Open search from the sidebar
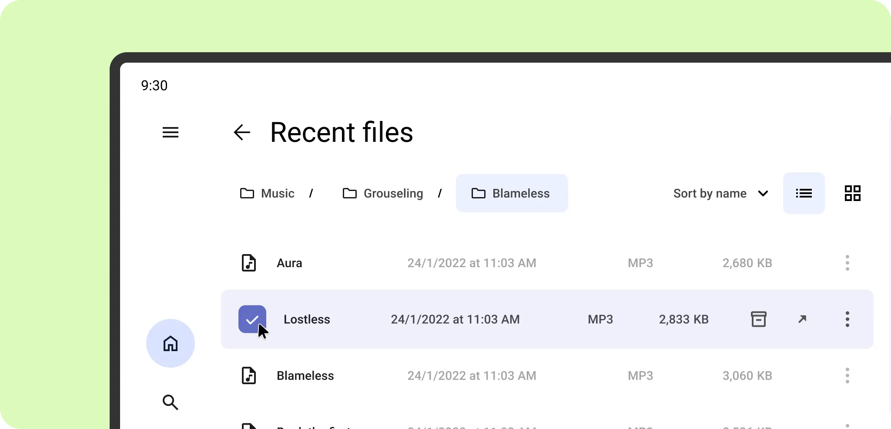The image size is (891, 429). coord(170,402)
